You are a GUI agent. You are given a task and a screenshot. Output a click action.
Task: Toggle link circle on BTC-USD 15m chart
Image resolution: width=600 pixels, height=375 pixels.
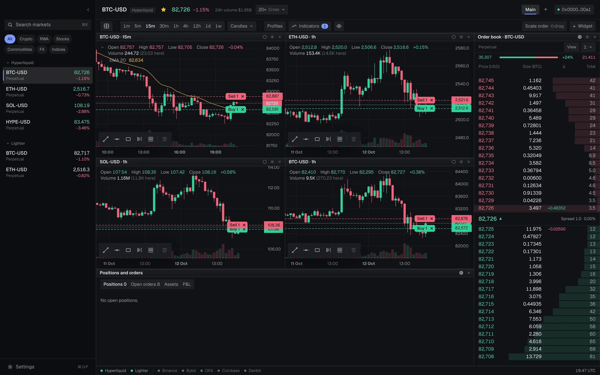point(265,37)
